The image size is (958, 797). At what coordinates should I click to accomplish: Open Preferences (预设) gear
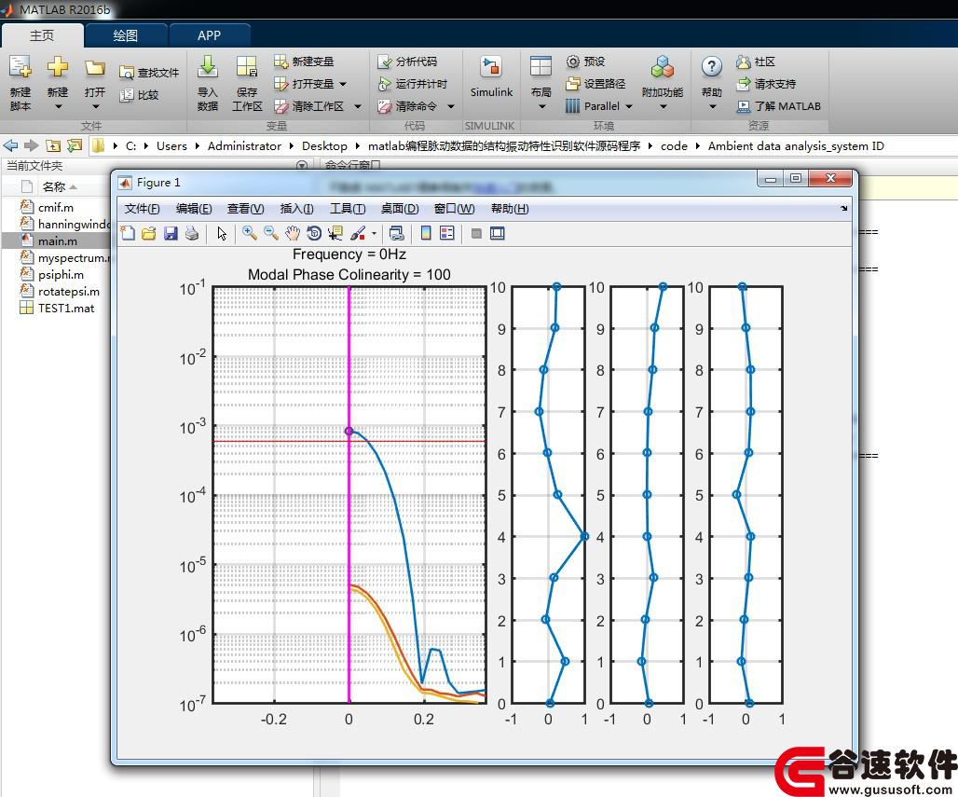[x=585, y=62]
